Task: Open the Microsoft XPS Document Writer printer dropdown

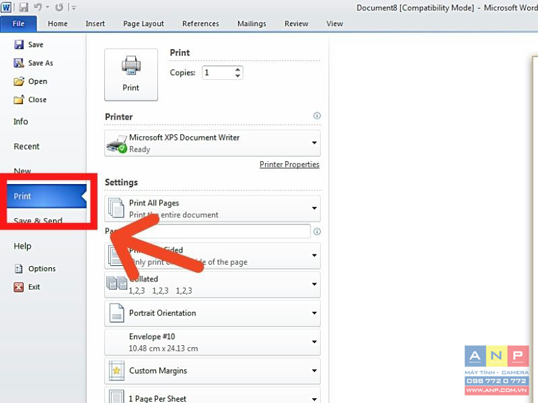Action: (213, 143)
